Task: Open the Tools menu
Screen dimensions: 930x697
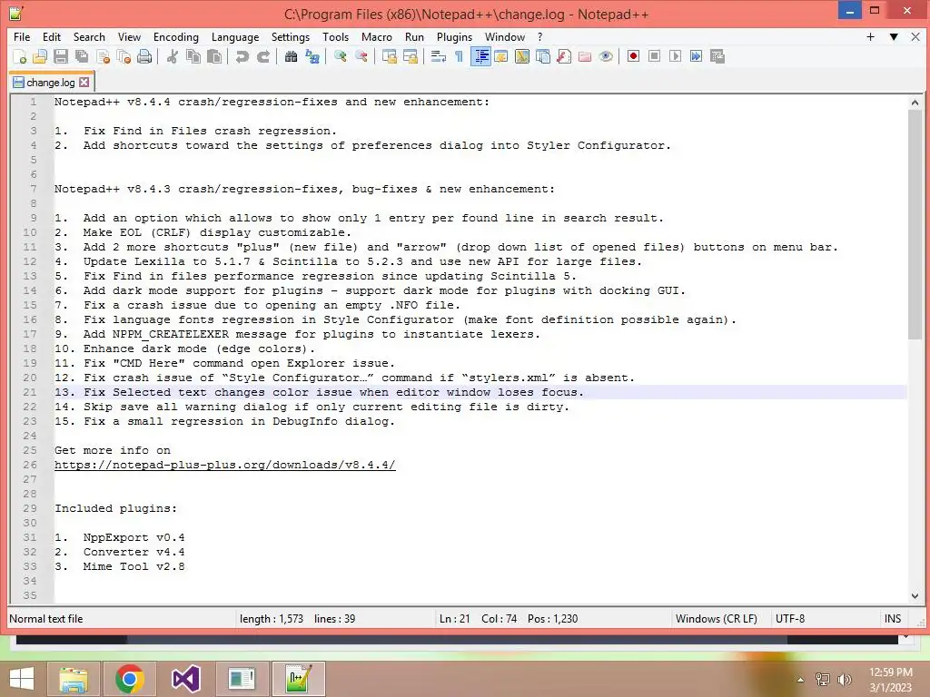Action: tap(335, 36)
